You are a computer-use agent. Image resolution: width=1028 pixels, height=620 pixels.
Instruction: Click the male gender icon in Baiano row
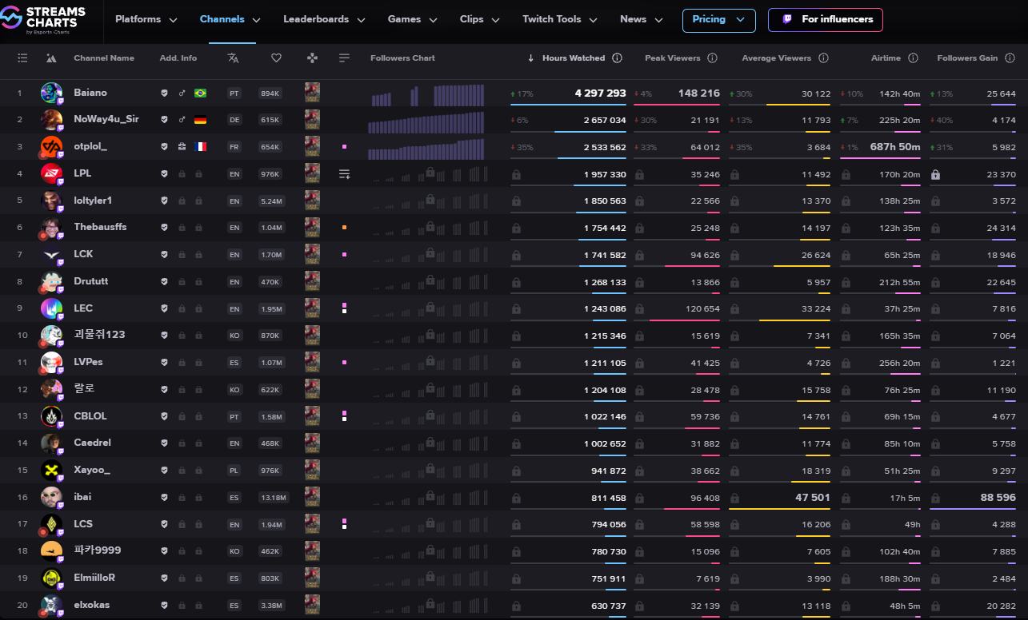pos(182,93)
